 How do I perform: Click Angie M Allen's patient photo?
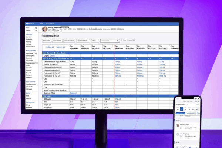pos(44,28)
